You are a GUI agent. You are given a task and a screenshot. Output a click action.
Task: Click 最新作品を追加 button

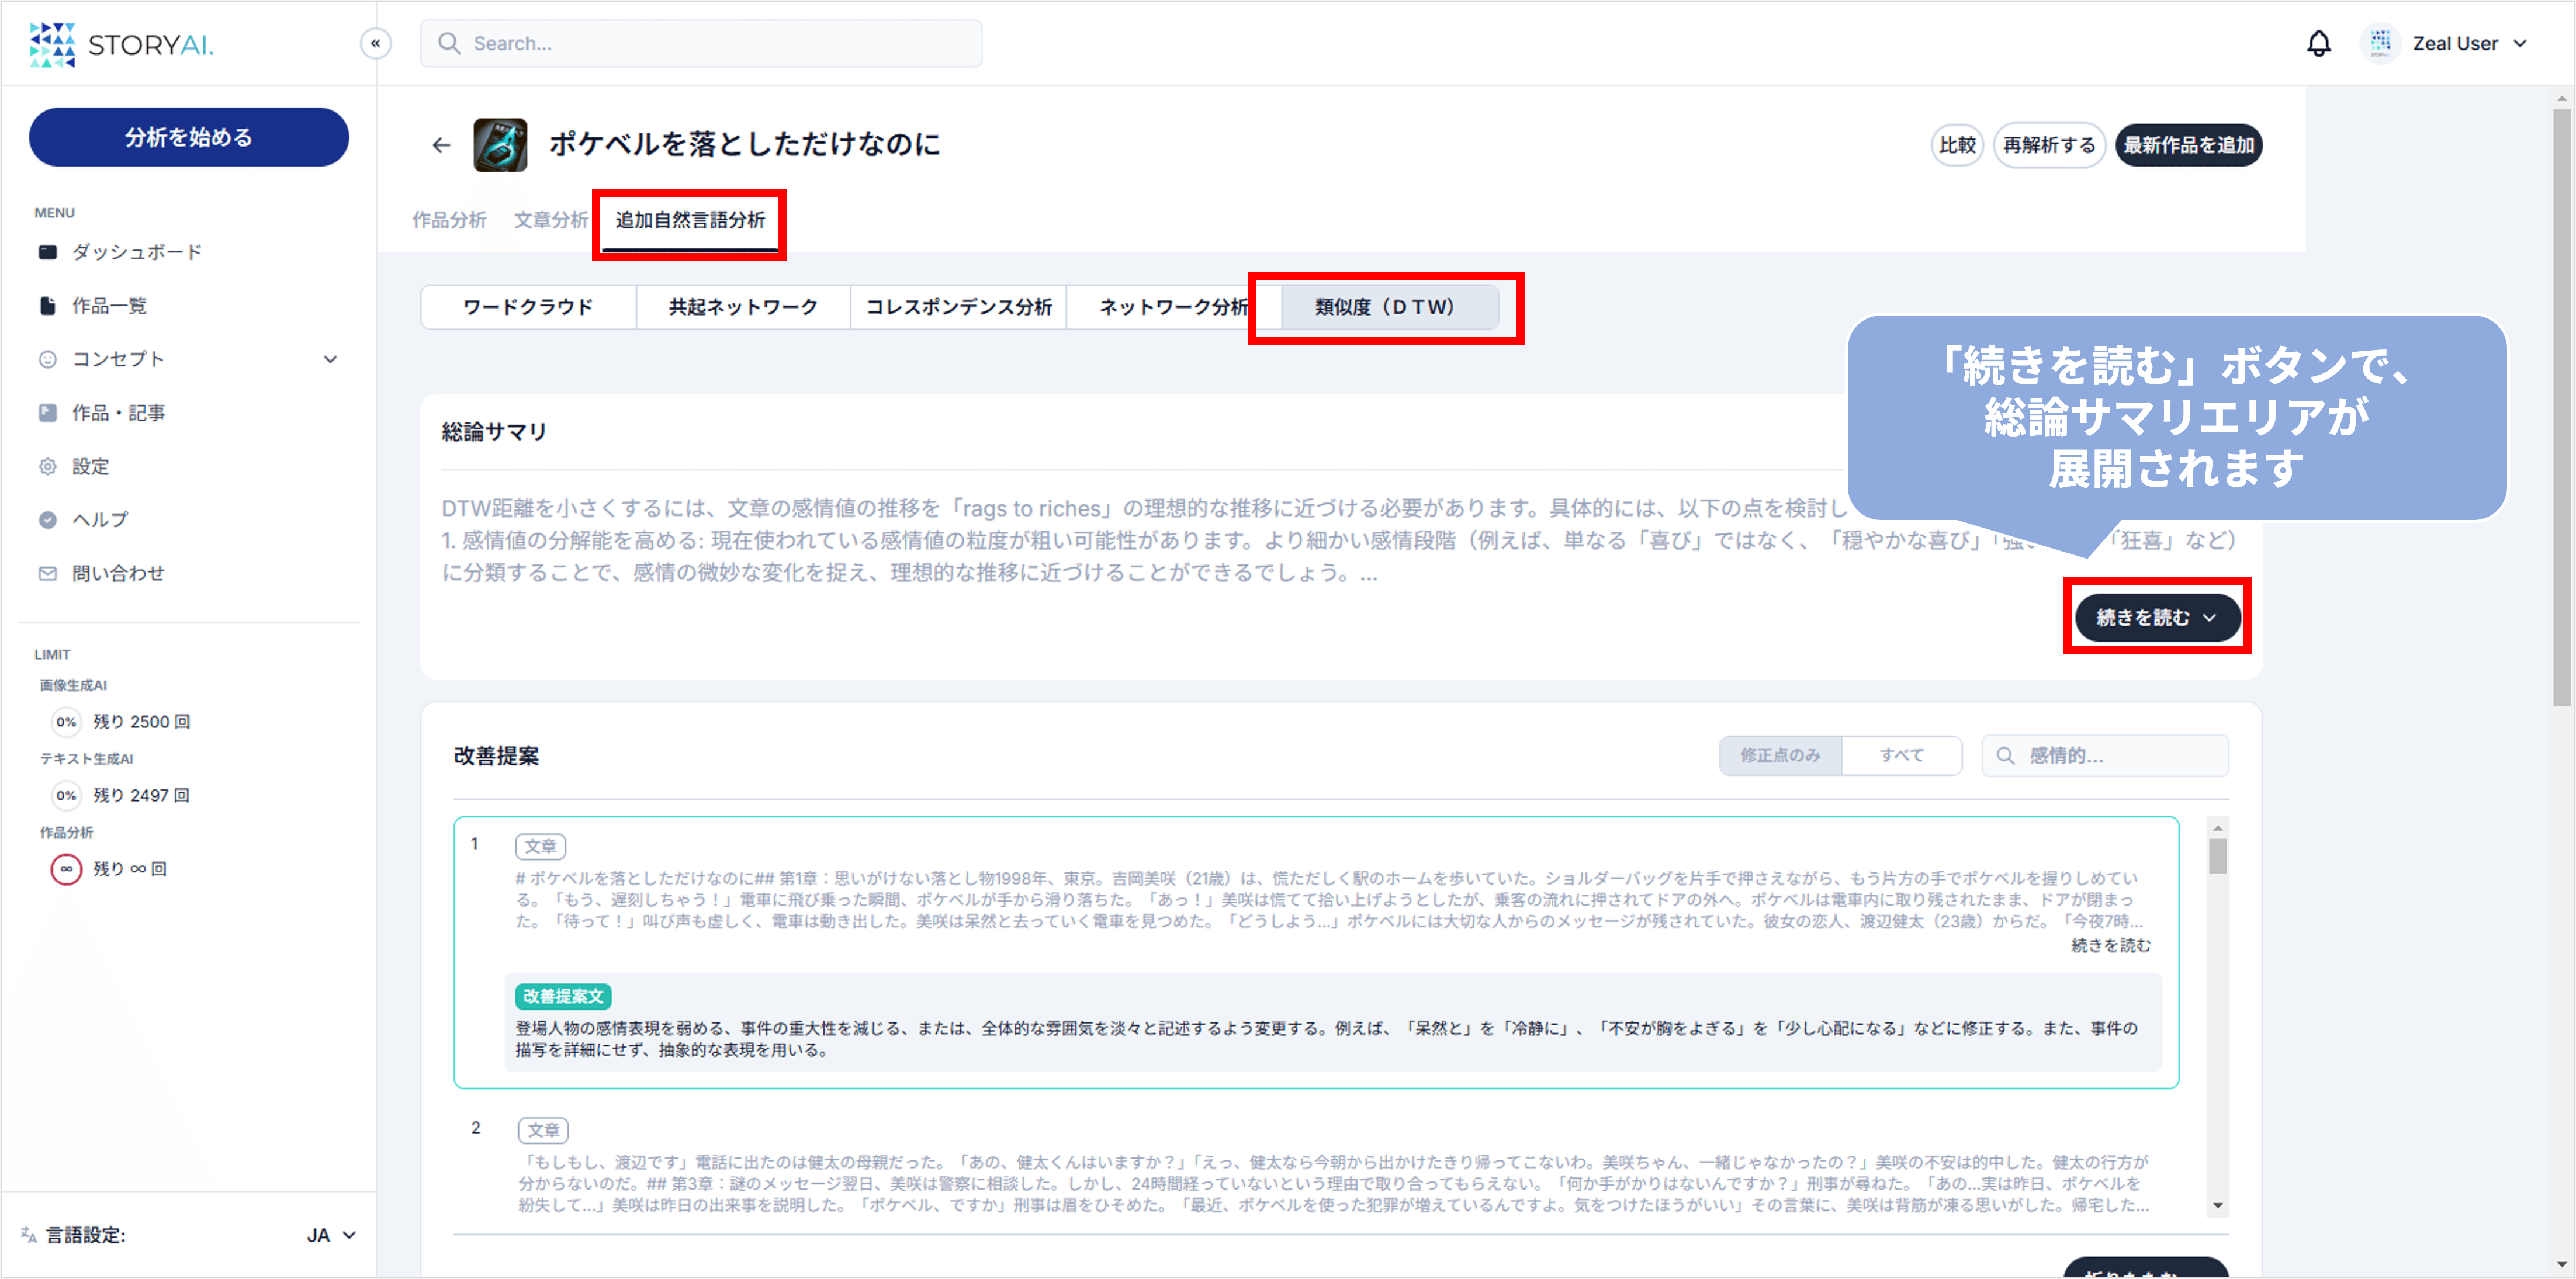[2188, 145]
